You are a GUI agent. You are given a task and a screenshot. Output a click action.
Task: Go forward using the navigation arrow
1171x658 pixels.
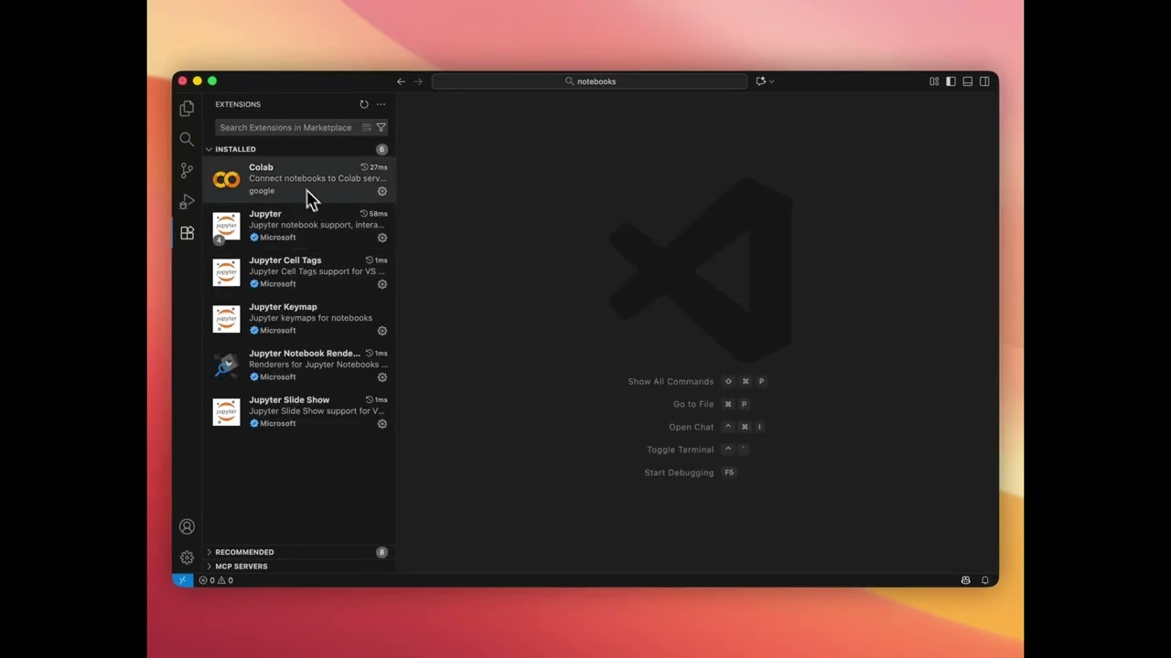[x=418, y=81]
